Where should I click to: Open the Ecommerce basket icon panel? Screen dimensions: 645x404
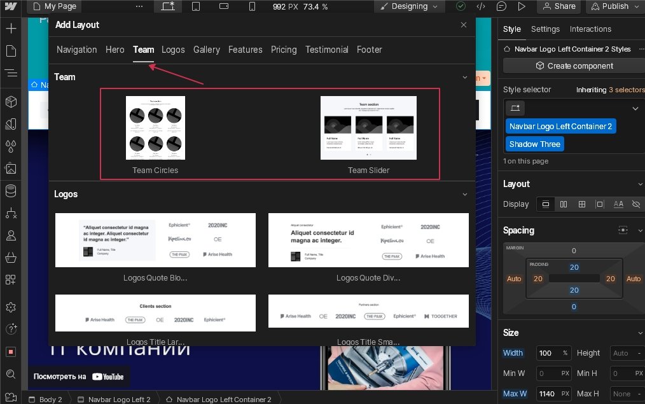10,258
